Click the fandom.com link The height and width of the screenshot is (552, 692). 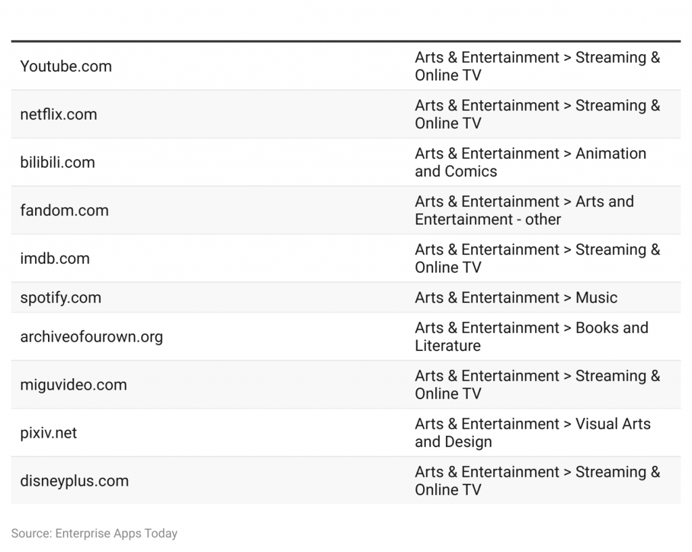coord(64,210)
